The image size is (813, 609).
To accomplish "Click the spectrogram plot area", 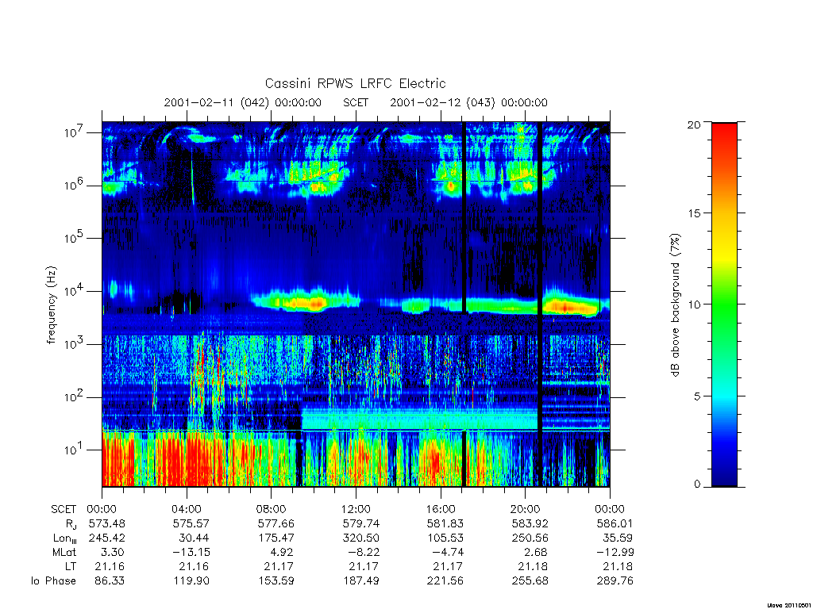I will 356,304.
